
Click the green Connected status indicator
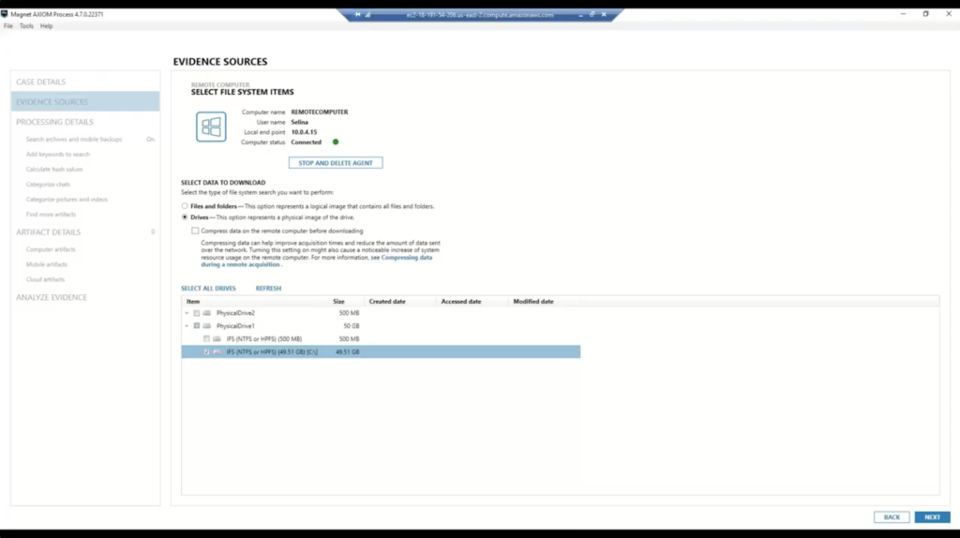336,142
